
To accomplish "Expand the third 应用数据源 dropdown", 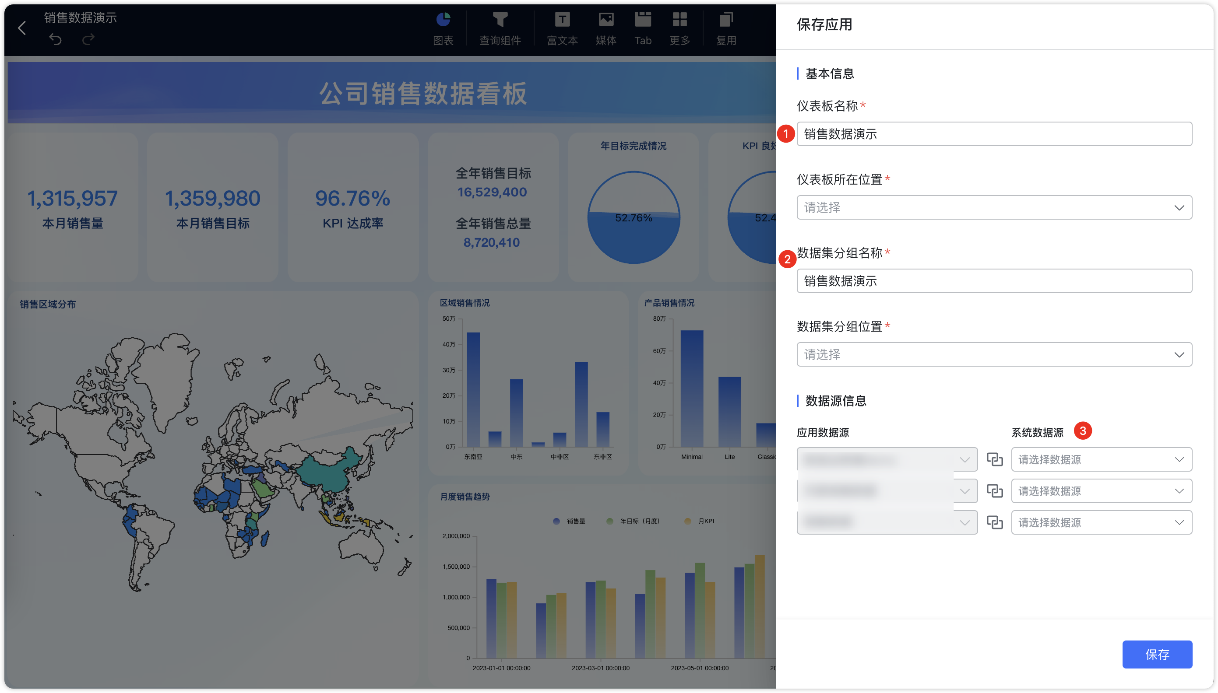I will [x=887, y=522].
